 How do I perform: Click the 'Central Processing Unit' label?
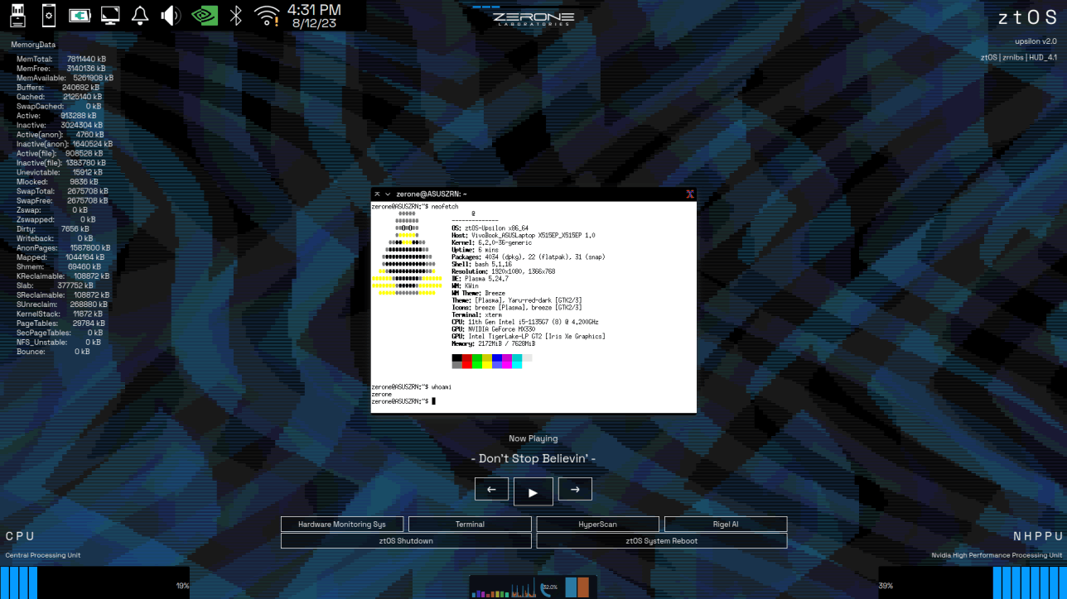pos(43,555)
